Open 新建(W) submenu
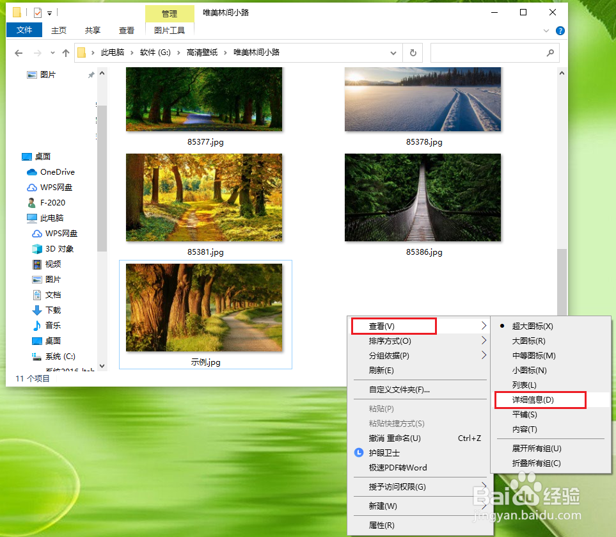Screen dimensions: 616x537 420,506
